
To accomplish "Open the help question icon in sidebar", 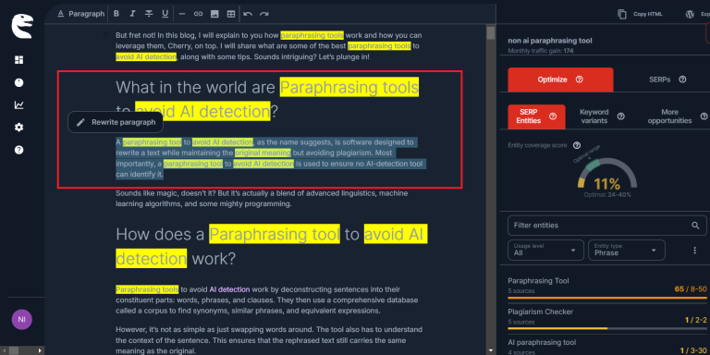I will (19, 150).
